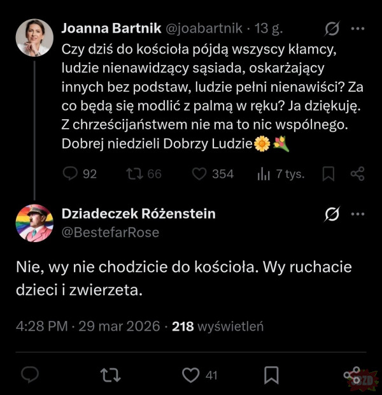Bookmark the Joanna Bartnik tweet
The height and width of the screenshot is (395, 382).
(x=329, y=173)
